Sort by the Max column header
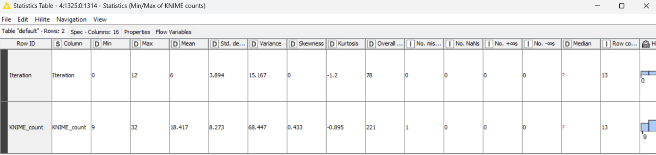 pos(149,43)
